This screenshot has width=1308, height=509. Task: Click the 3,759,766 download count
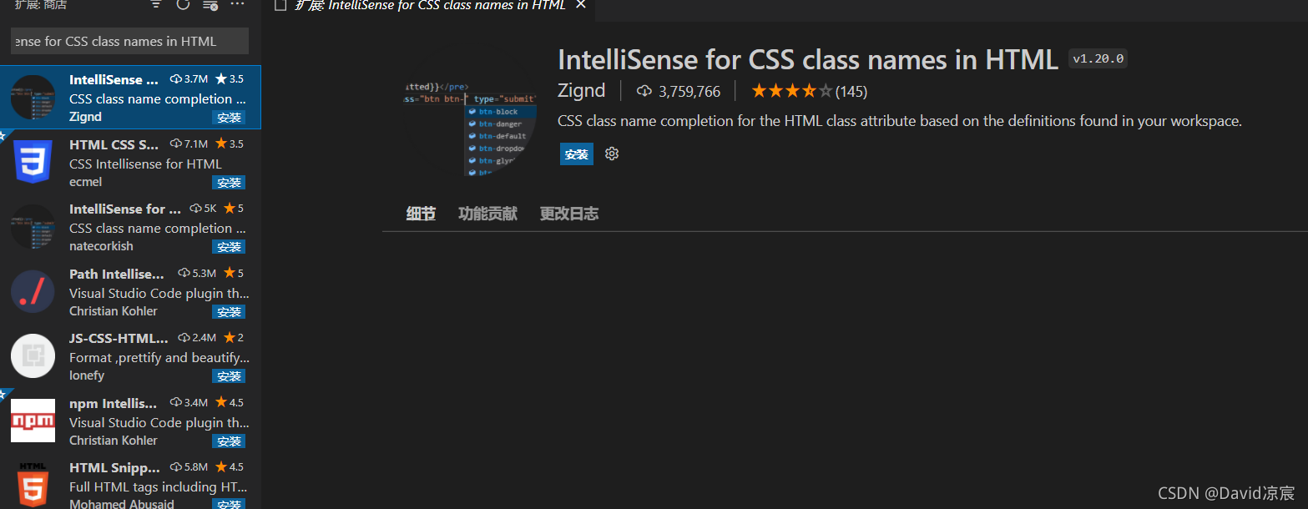pos(679,91)
